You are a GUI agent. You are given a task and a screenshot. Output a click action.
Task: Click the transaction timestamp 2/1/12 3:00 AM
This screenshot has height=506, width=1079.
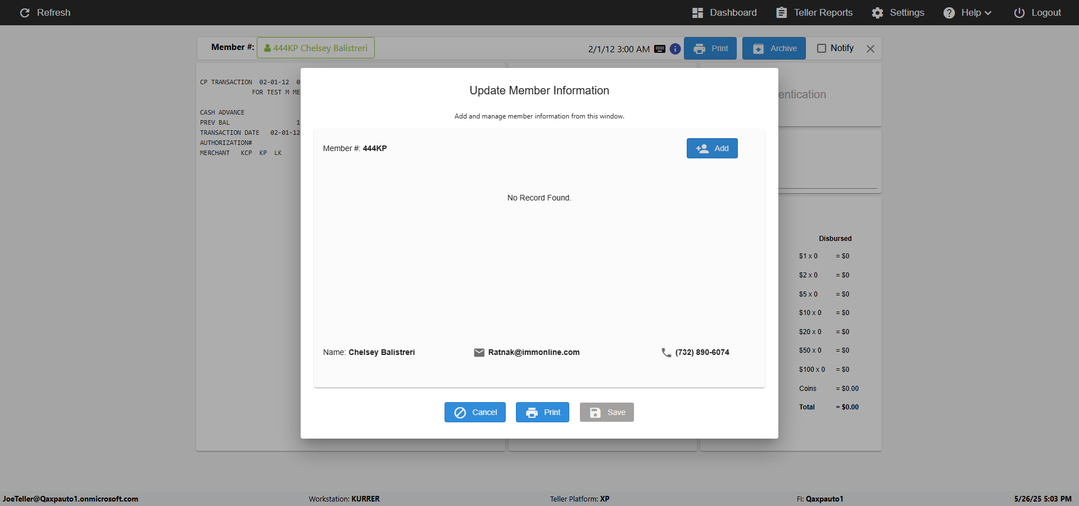tap(619, 49)
